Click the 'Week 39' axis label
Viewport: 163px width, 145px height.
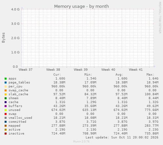[x=81, y=70]
